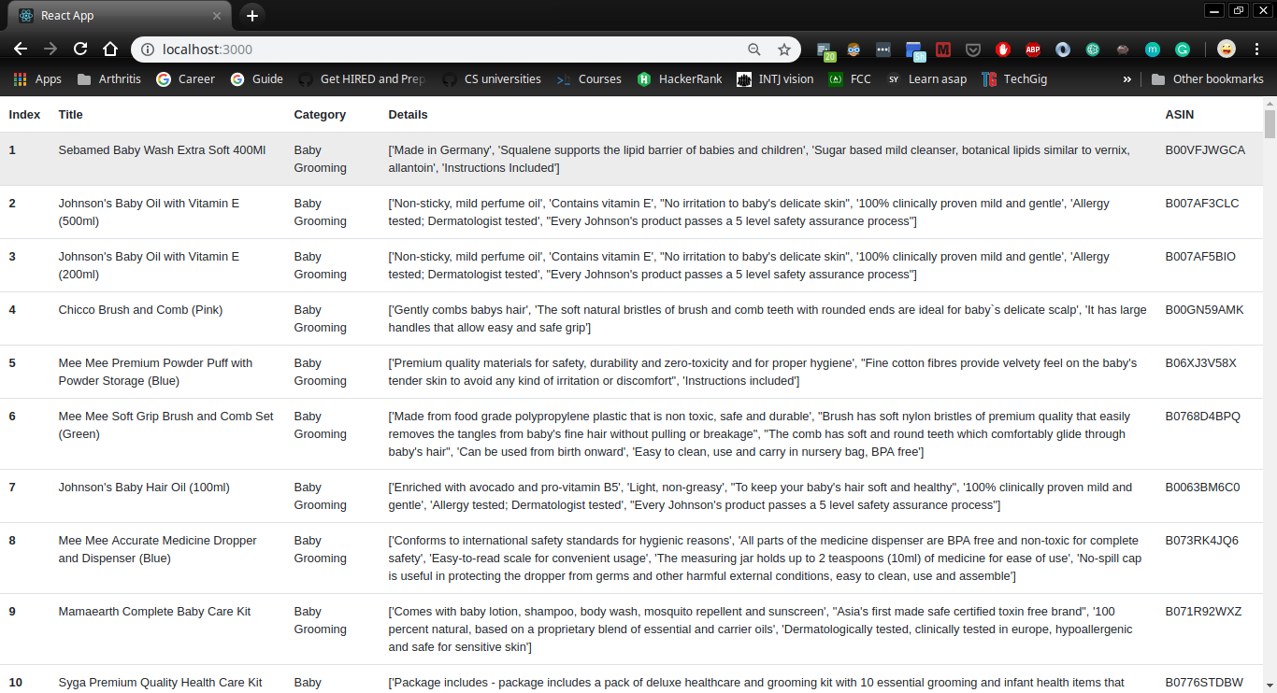This screenshot has height=693, width=1277.
Task: Open the Learn asap bookmark
Action: pyautogui.click(x=926, y=79)
